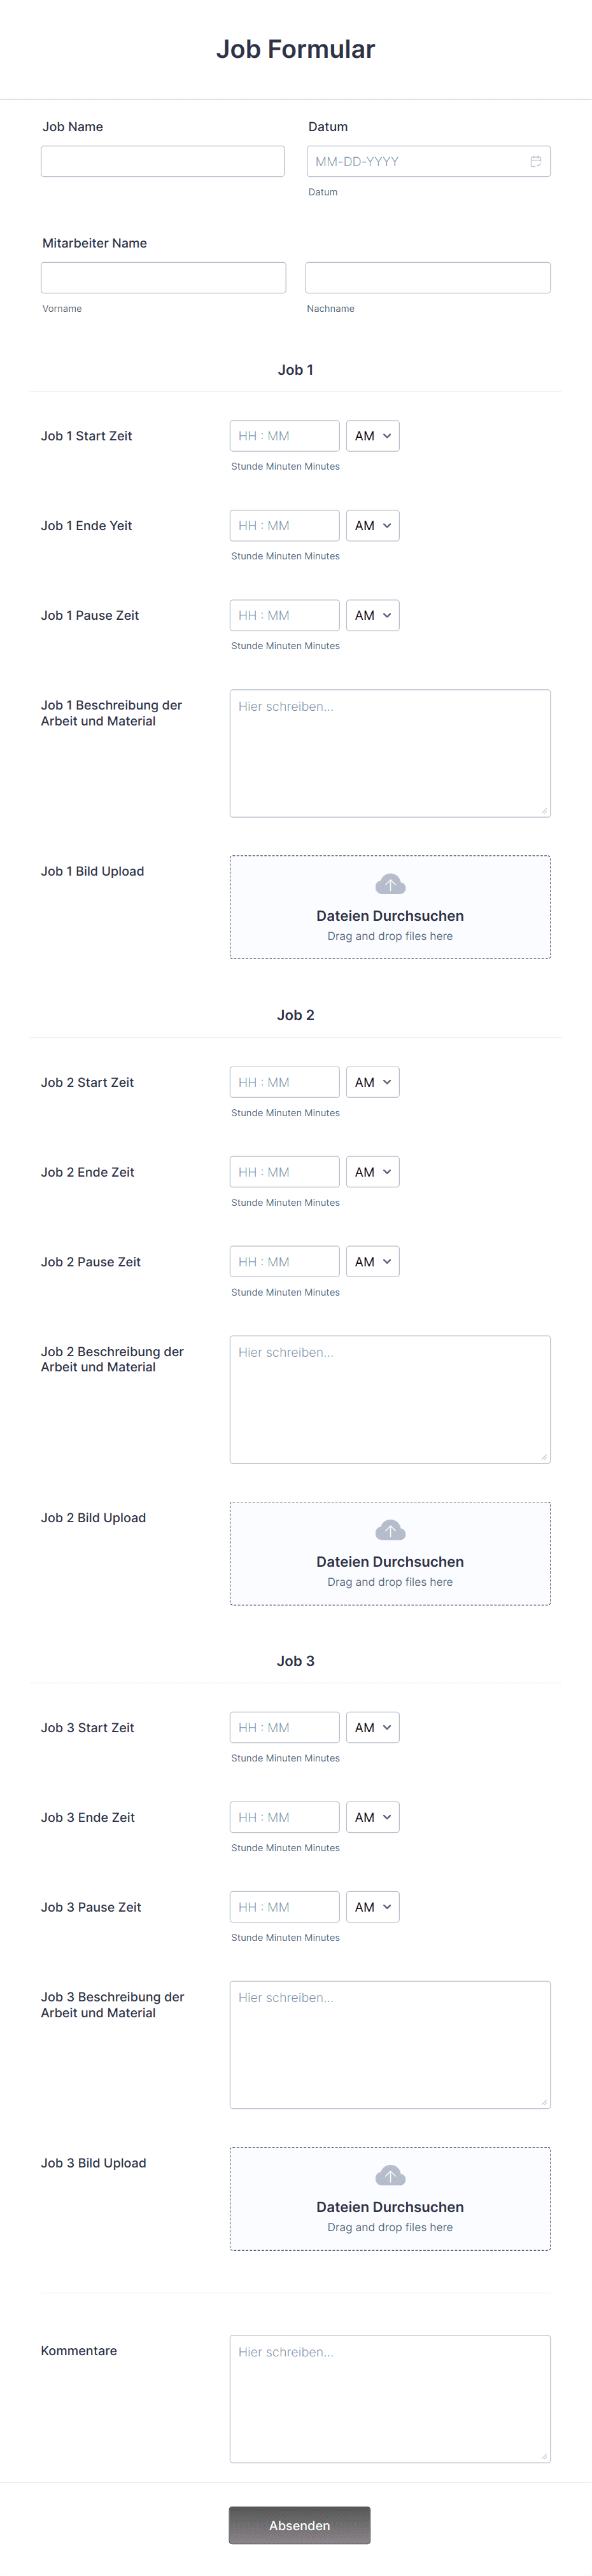
Task: Open the AM/PM dropdown for Job 2 Ende Zeit
Action: point(372,1171)
